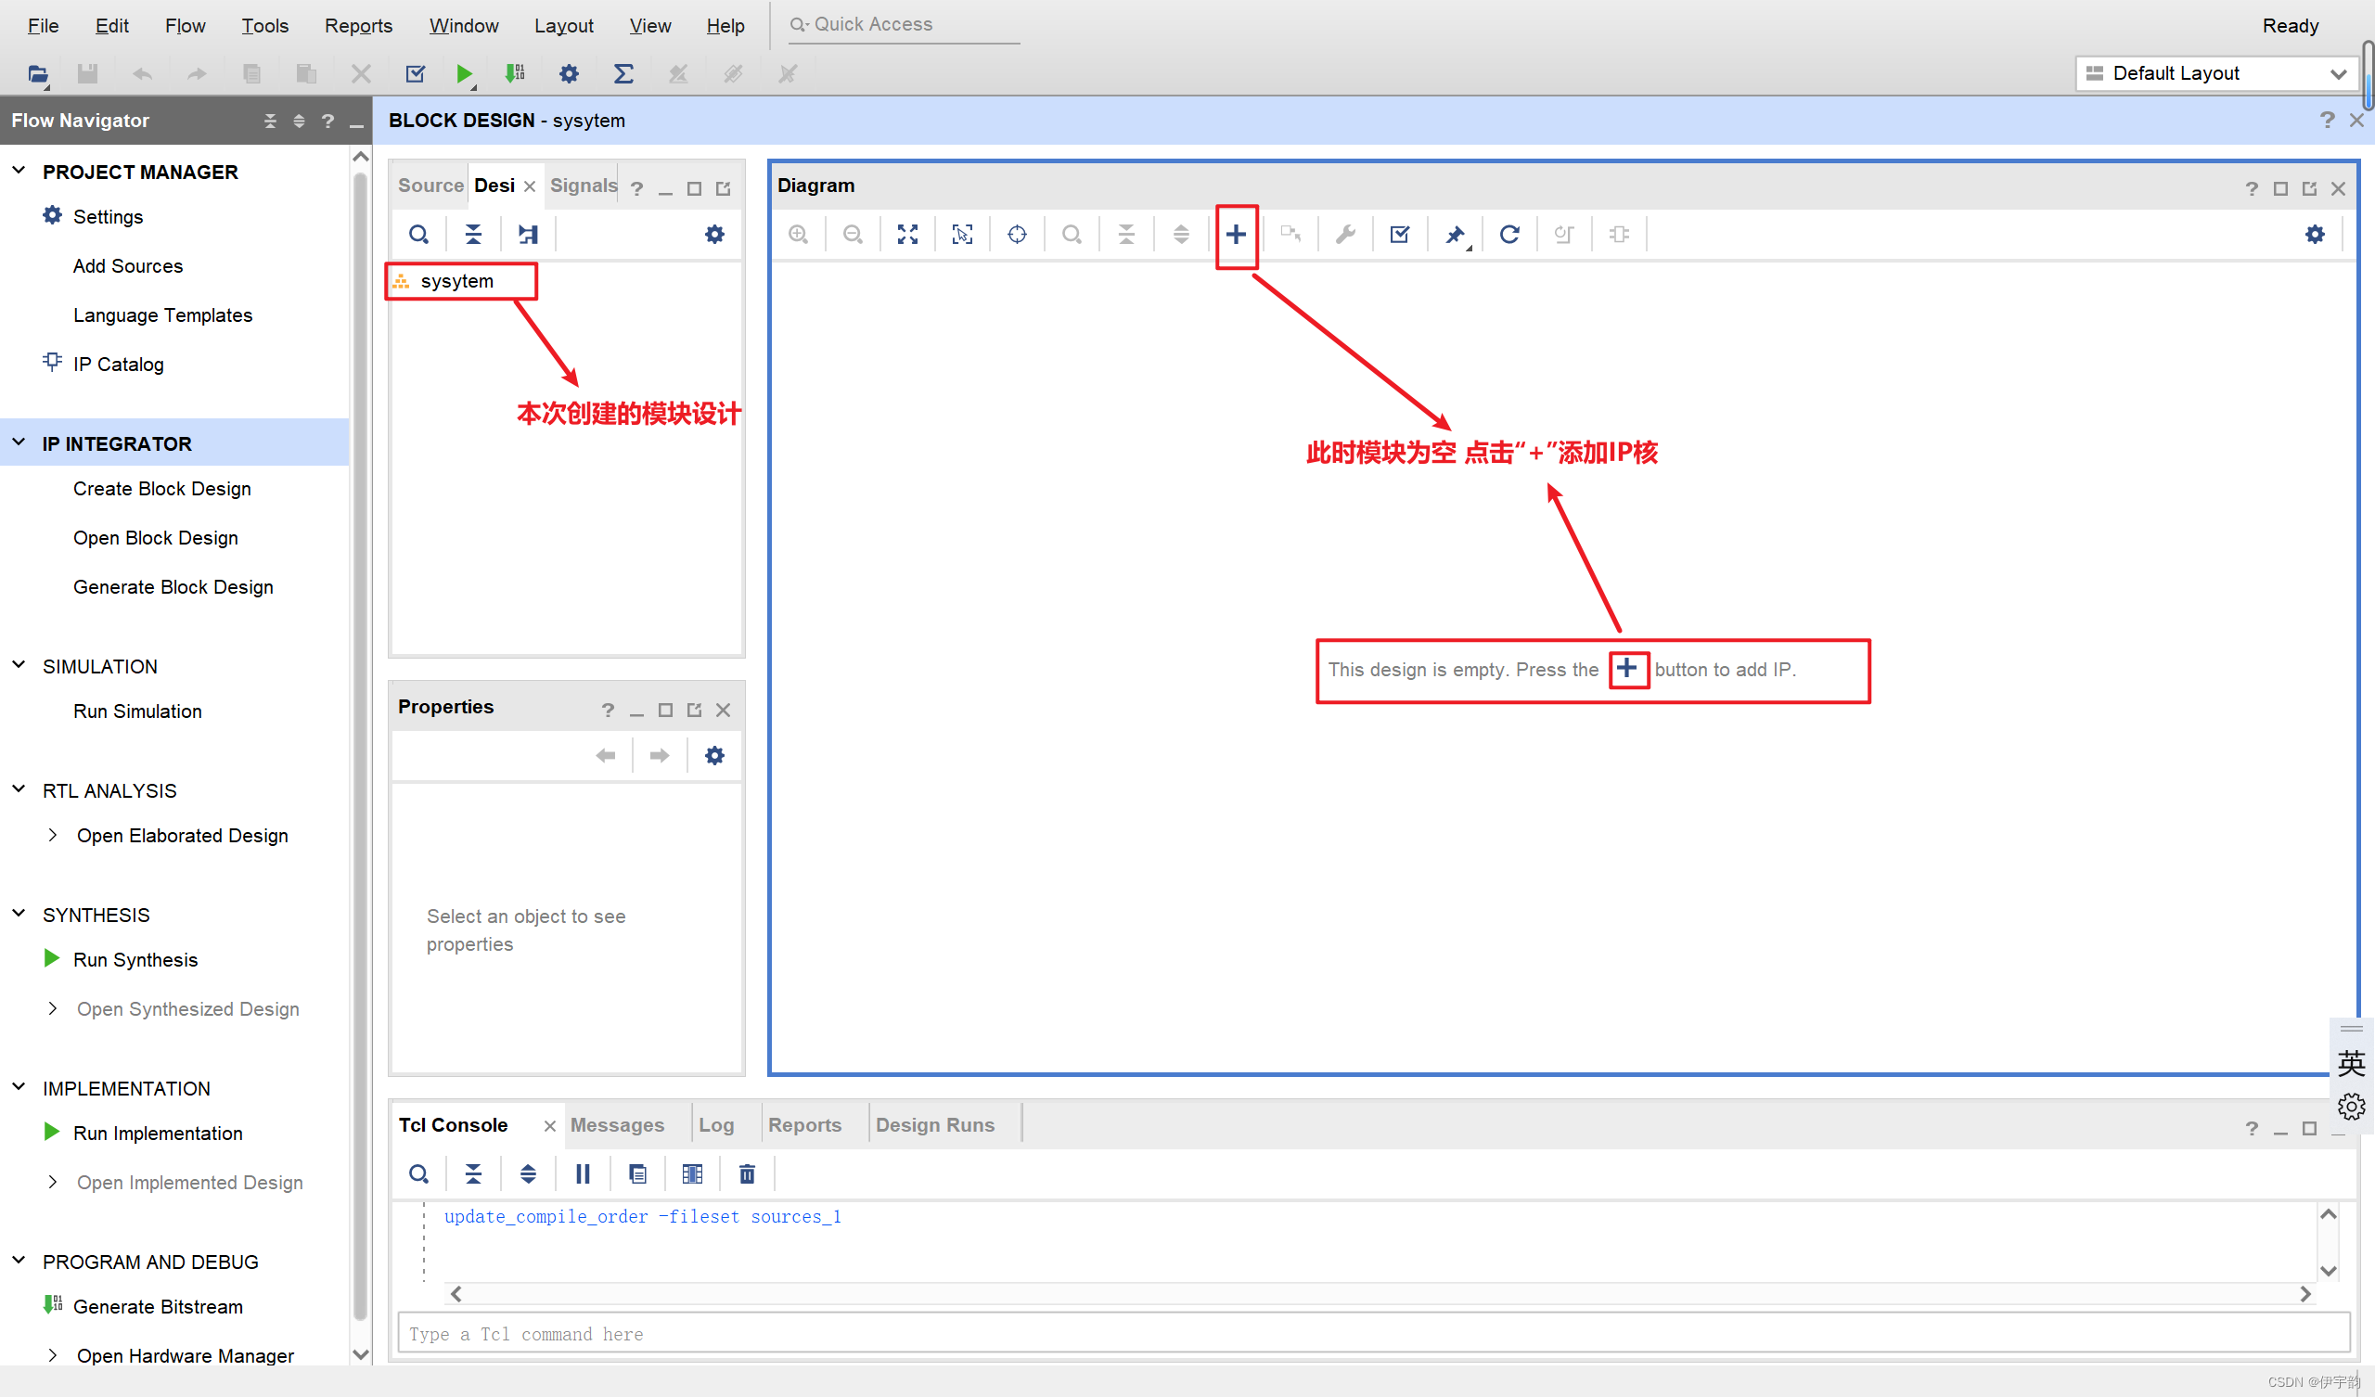Collapse the IP INTEGRATOR section
This screenshot has height=1397, width=2375.
coord(19,442)
